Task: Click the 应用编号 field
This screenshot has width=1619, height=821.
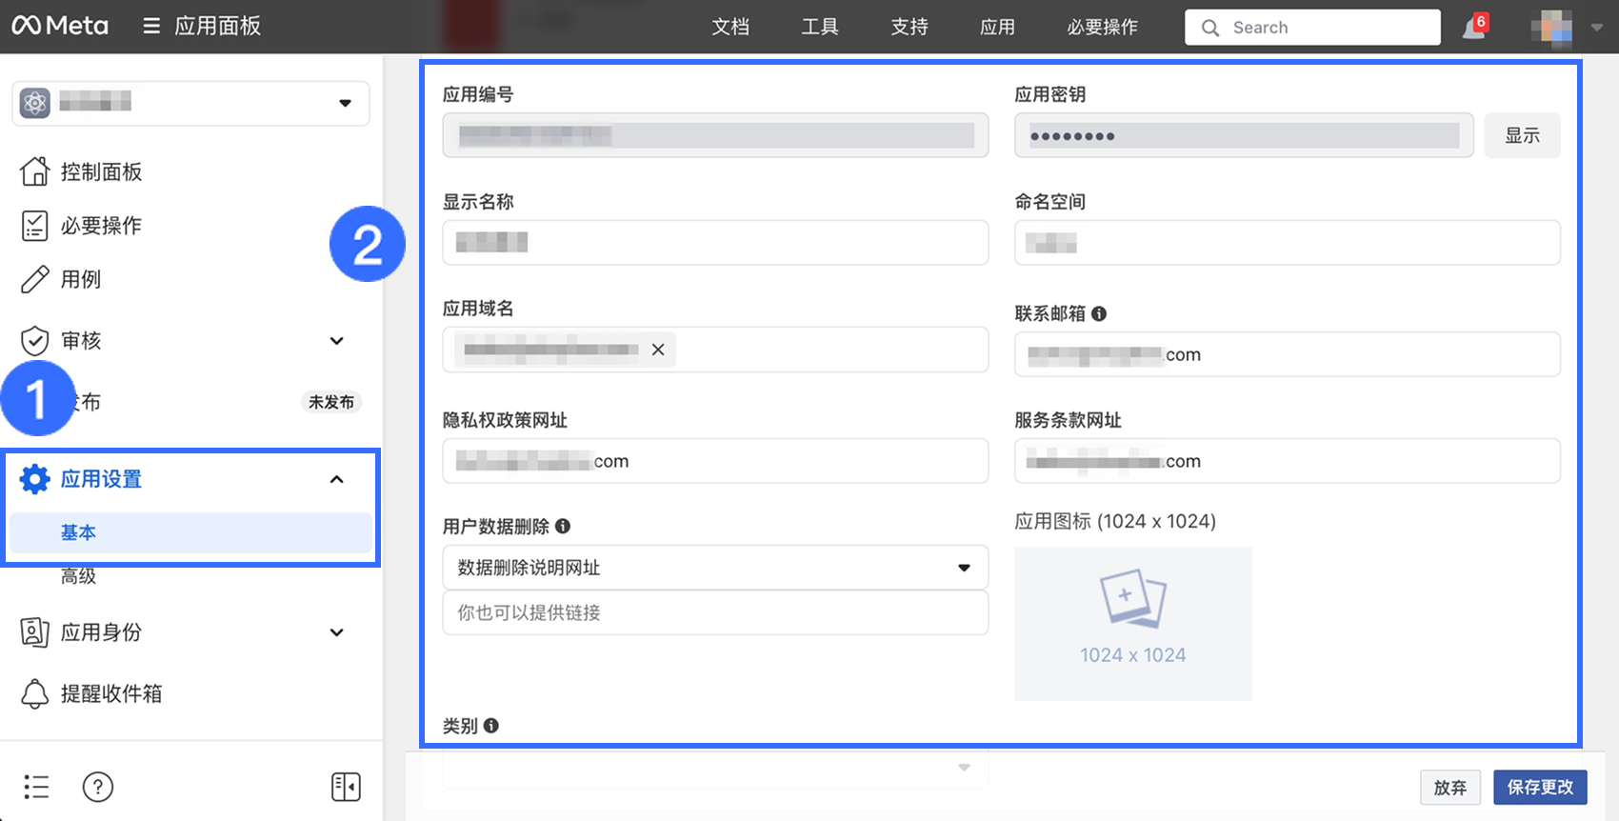Action: [715, 135]
